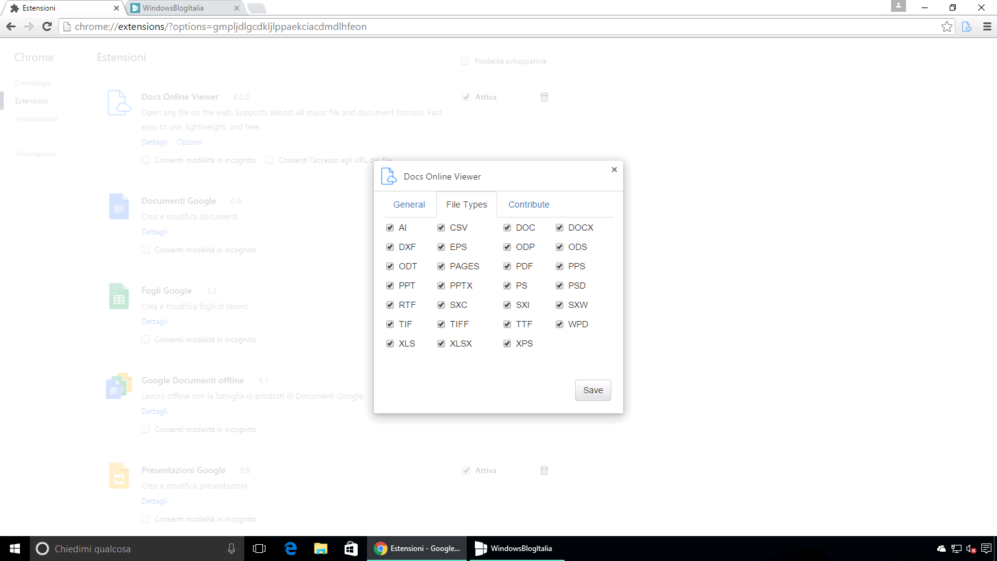
Task: Uncheck the DOCX file type
Action: click(x=560, y=228)
